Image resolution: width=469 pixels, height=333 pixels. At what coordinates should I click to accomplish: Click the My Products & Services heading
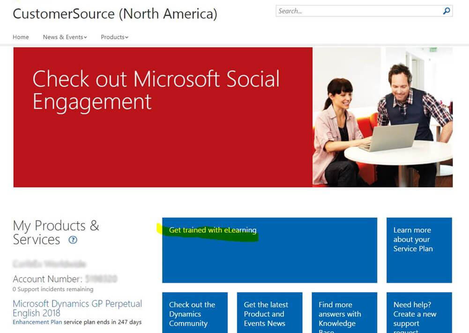(56, 232)
